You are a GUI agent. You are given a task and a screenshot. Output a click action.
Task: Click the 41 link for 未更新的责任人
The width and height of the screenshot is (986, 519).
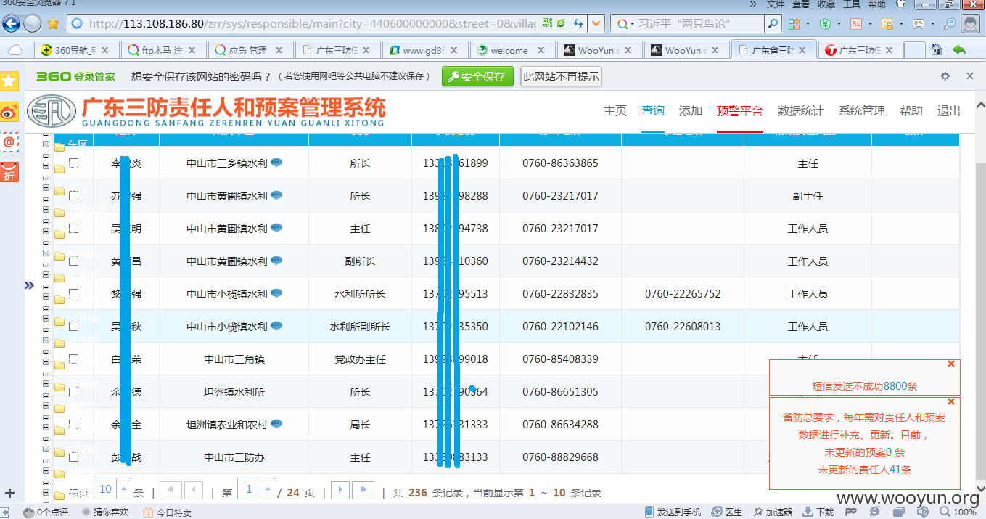[895, 470]
